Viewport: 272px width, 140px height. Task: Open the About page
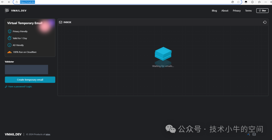pyautogui.click(x=225, y=11)
